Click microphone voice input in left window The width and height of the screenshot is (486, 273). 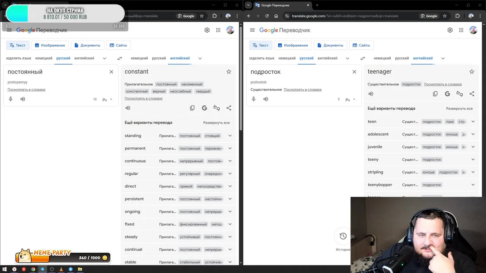(11, 99)
